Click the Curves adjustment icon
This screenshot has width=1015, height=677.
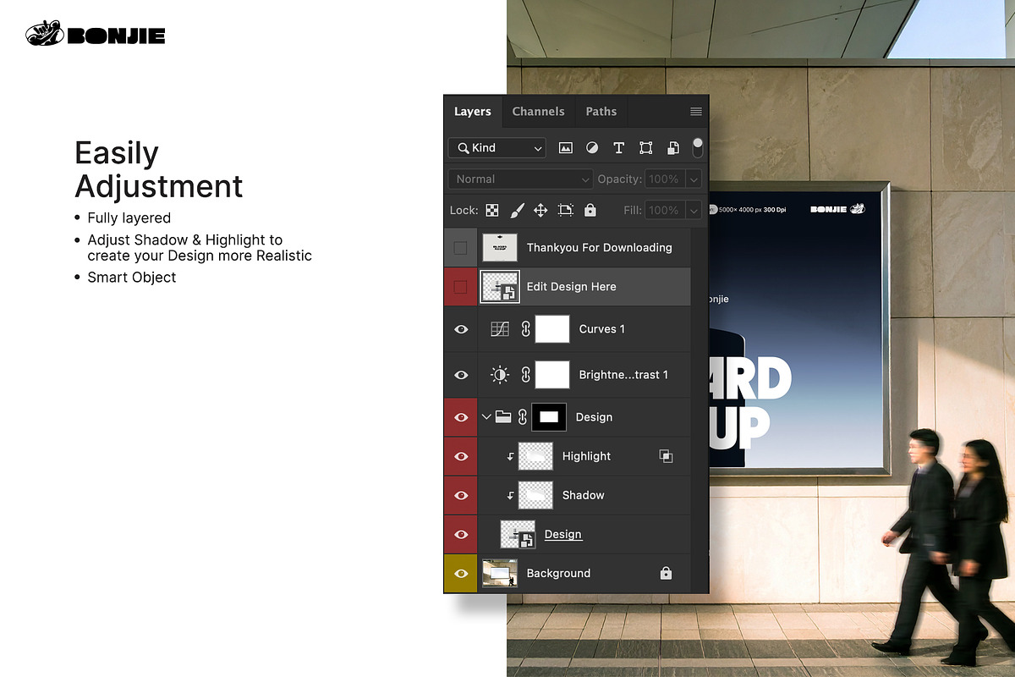pyautogui.click(x=500, y=329)
